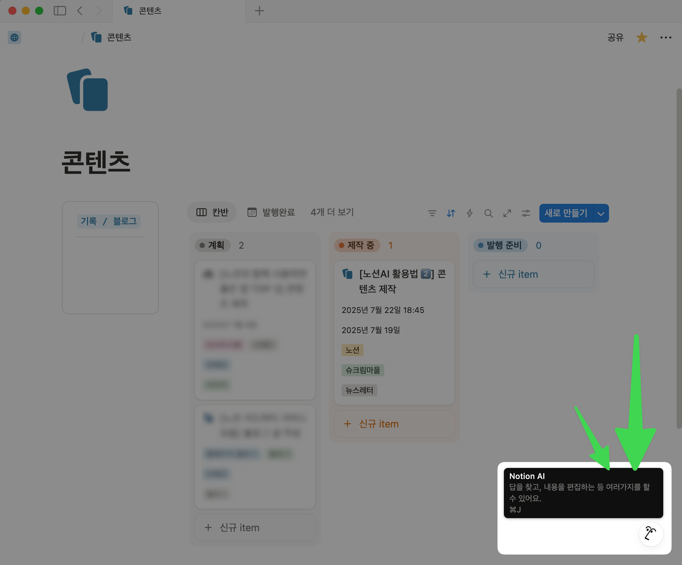Add 신규 item in 제작 중 column
The height and width of the screenshot is (565, 682).
click(x=394, y=424)
